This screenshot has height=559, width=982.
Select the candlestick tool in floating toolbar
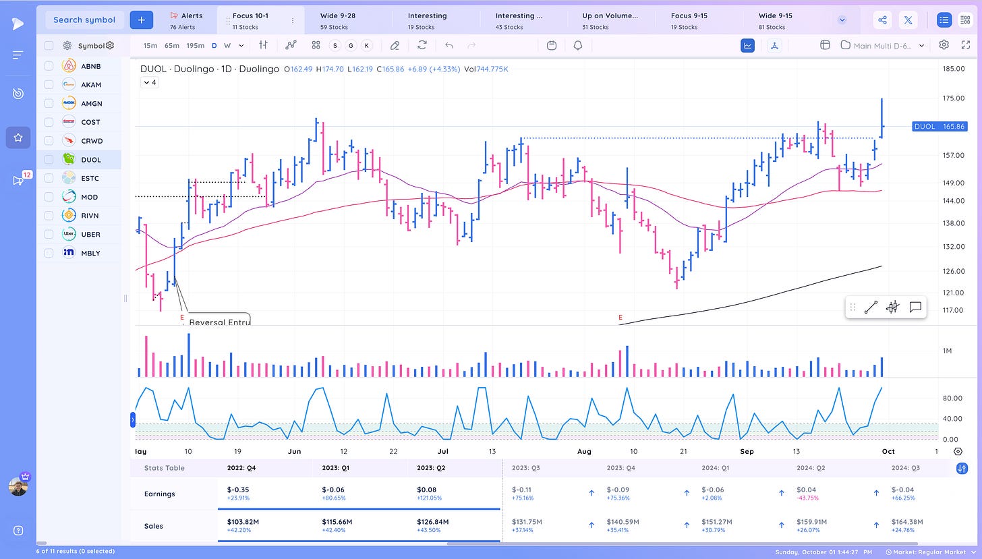coord(893,307)
